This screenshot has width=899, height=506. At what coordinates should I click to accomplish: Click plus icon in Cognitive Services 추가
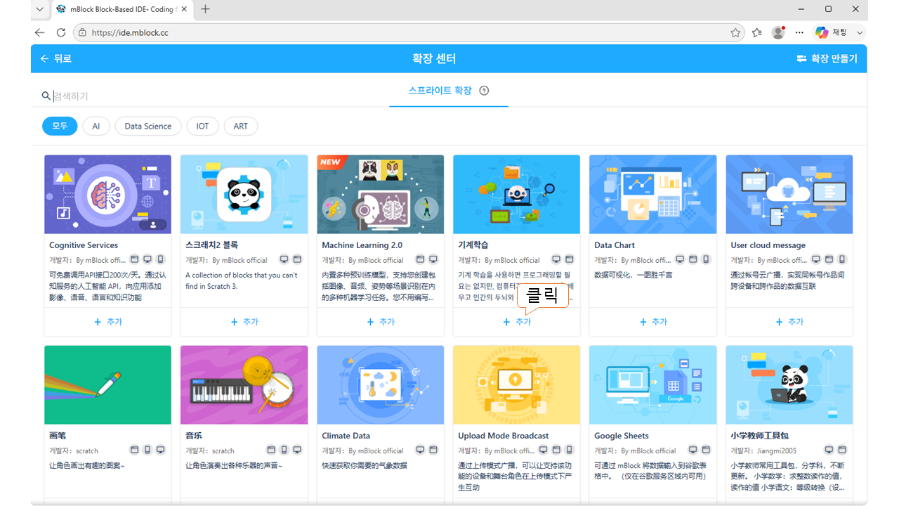click(x=98, y=322)
